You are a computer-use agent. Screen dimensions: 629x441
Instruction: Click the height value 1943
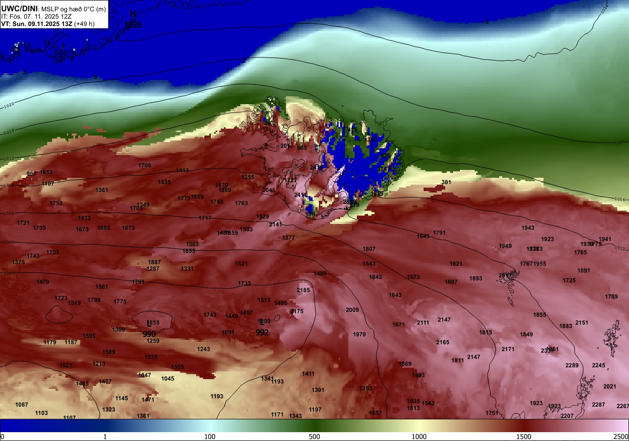point(528,228)
